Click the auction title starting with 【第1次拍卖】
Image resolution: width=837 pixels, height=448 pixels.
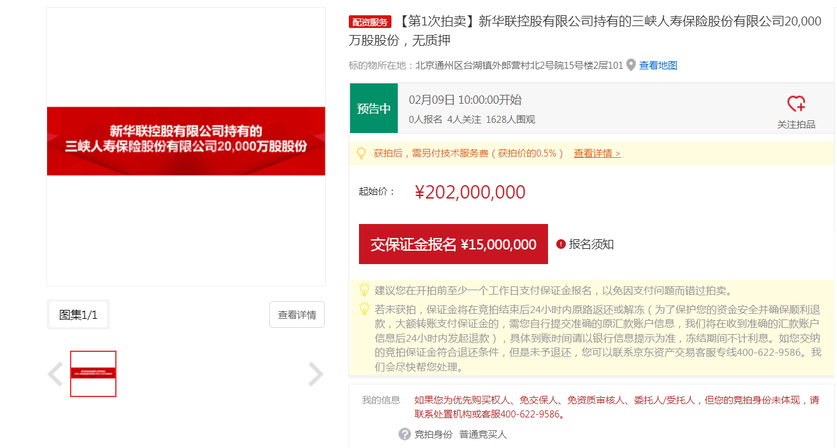tap(586, 30)
